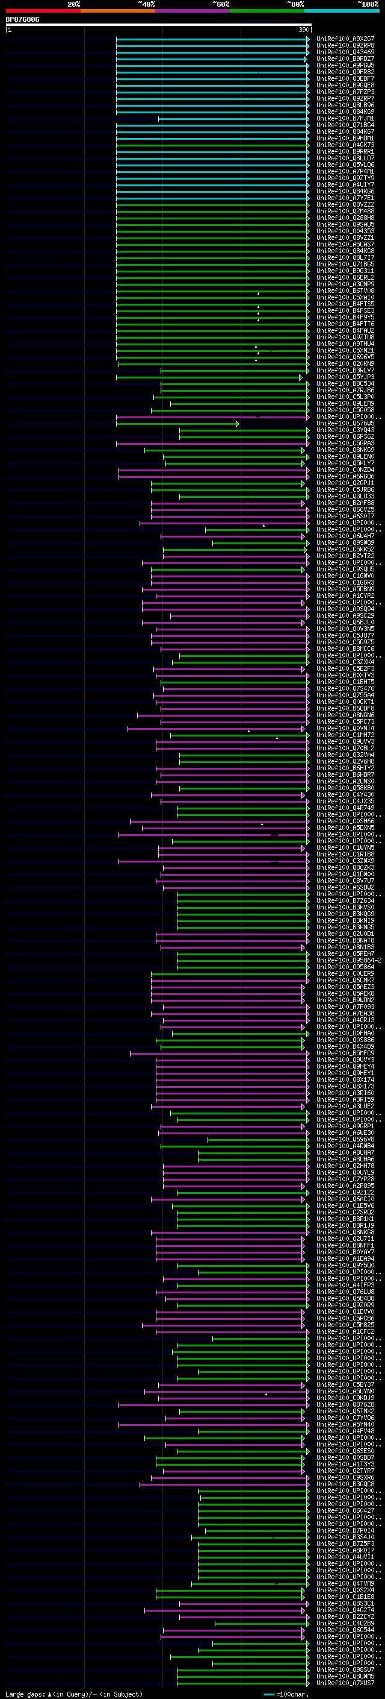Choose UniRef100_A9THU4 hit
Viewport: 385px width, 1699px height.
[x=345, y=344]
